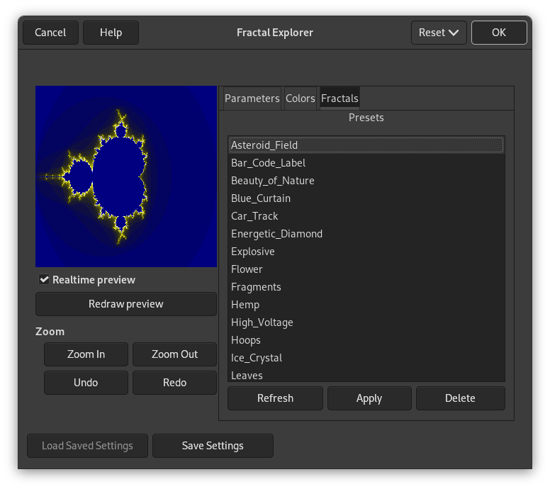Toggle the Realtime preview checkbox

tap(45, 280)
